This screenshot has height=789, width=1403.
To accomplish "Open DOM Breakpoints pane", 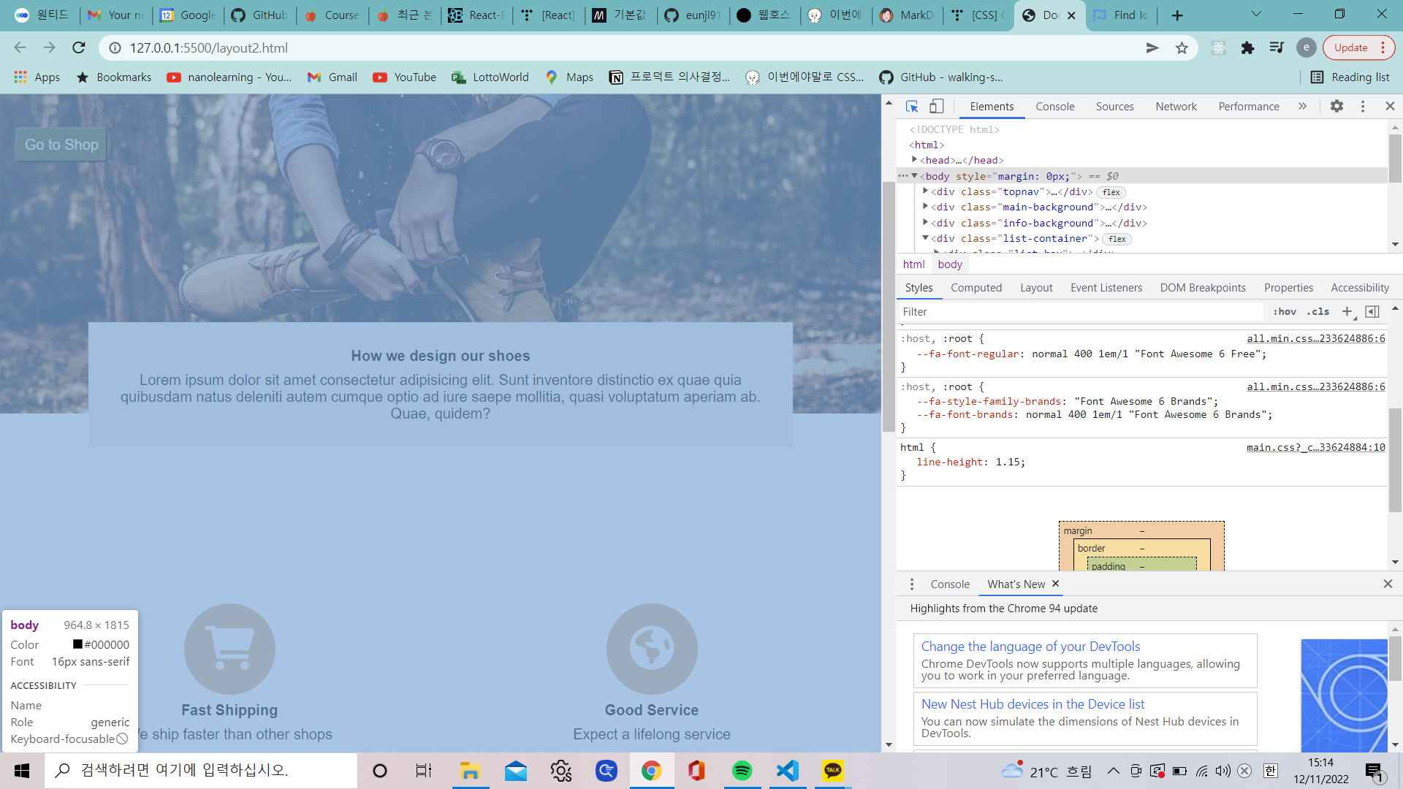I will pyautogui.click(x=1203, y=288).
